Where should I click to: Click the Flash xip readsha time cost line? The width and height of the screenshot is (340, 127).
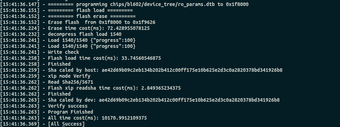pyautogui.click(x=114, y=88)
